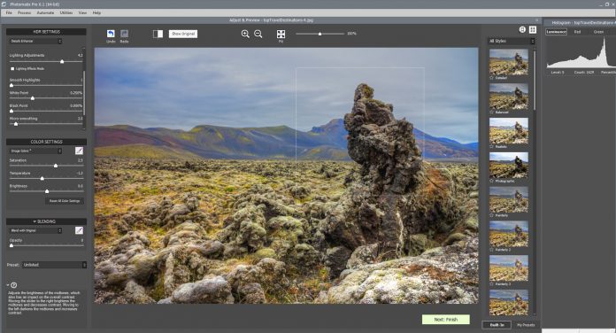This screenshot has width=616, height=333.
Task: Click the Redo icon in toolbar
Action: 124,34
